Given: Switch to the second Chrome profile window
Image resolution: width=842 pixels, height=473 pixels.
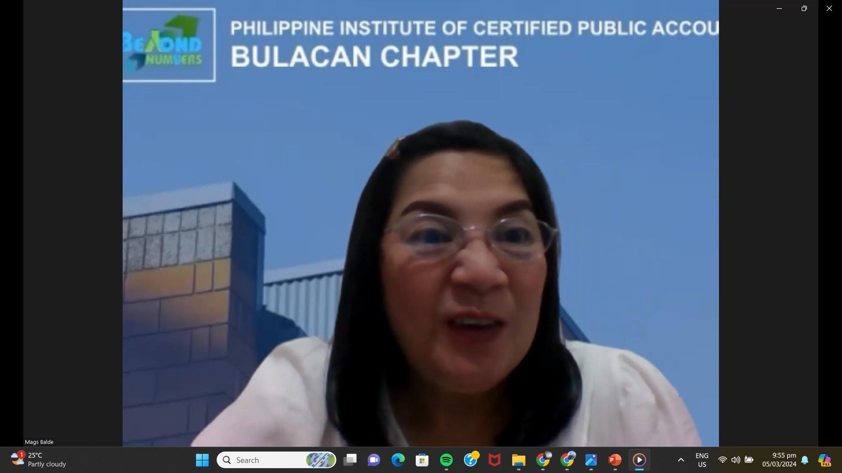Looking at the screenshot, I should (567, 460).
